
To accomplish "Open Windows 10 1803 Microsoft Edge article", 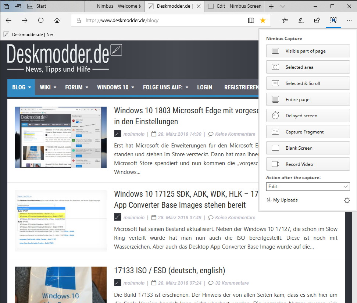I will pos(186,116).
